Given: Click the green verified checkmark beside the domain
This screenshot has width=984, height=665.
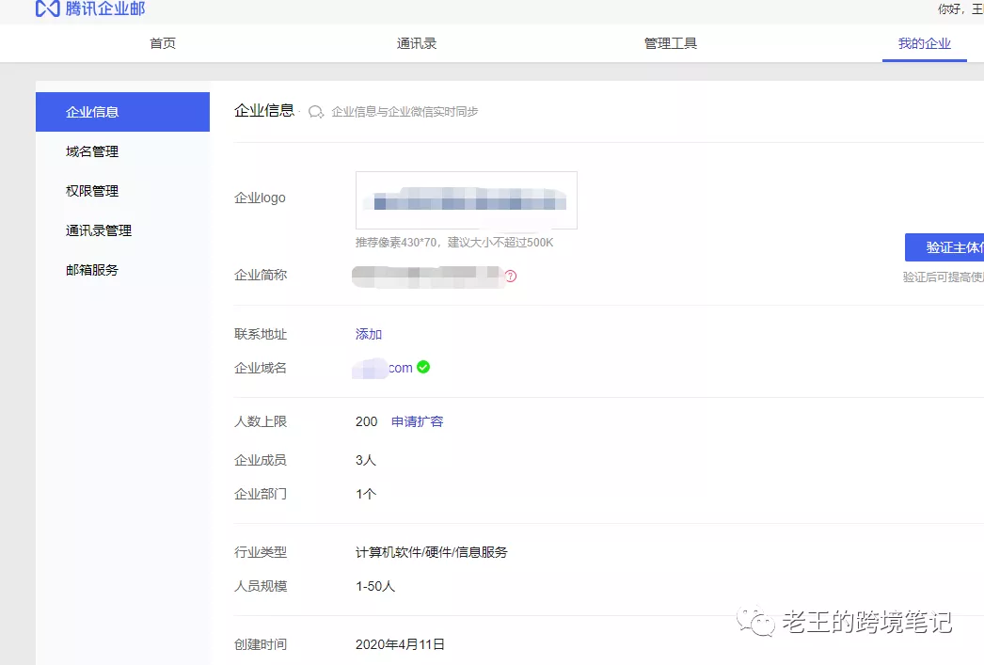Looking at the screenshot, I should pyautogui.click(x=423, y=367).
